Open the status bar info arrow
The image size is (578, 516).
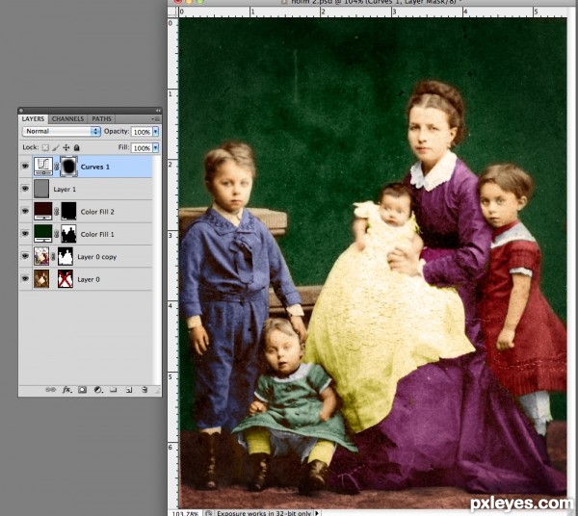coord(317,513)
